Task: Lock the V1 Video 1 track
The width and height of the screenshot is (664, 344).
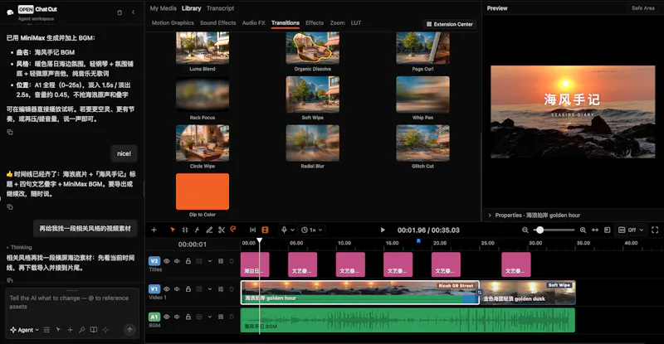Action: pyautogui.click(x=188, y=289)
